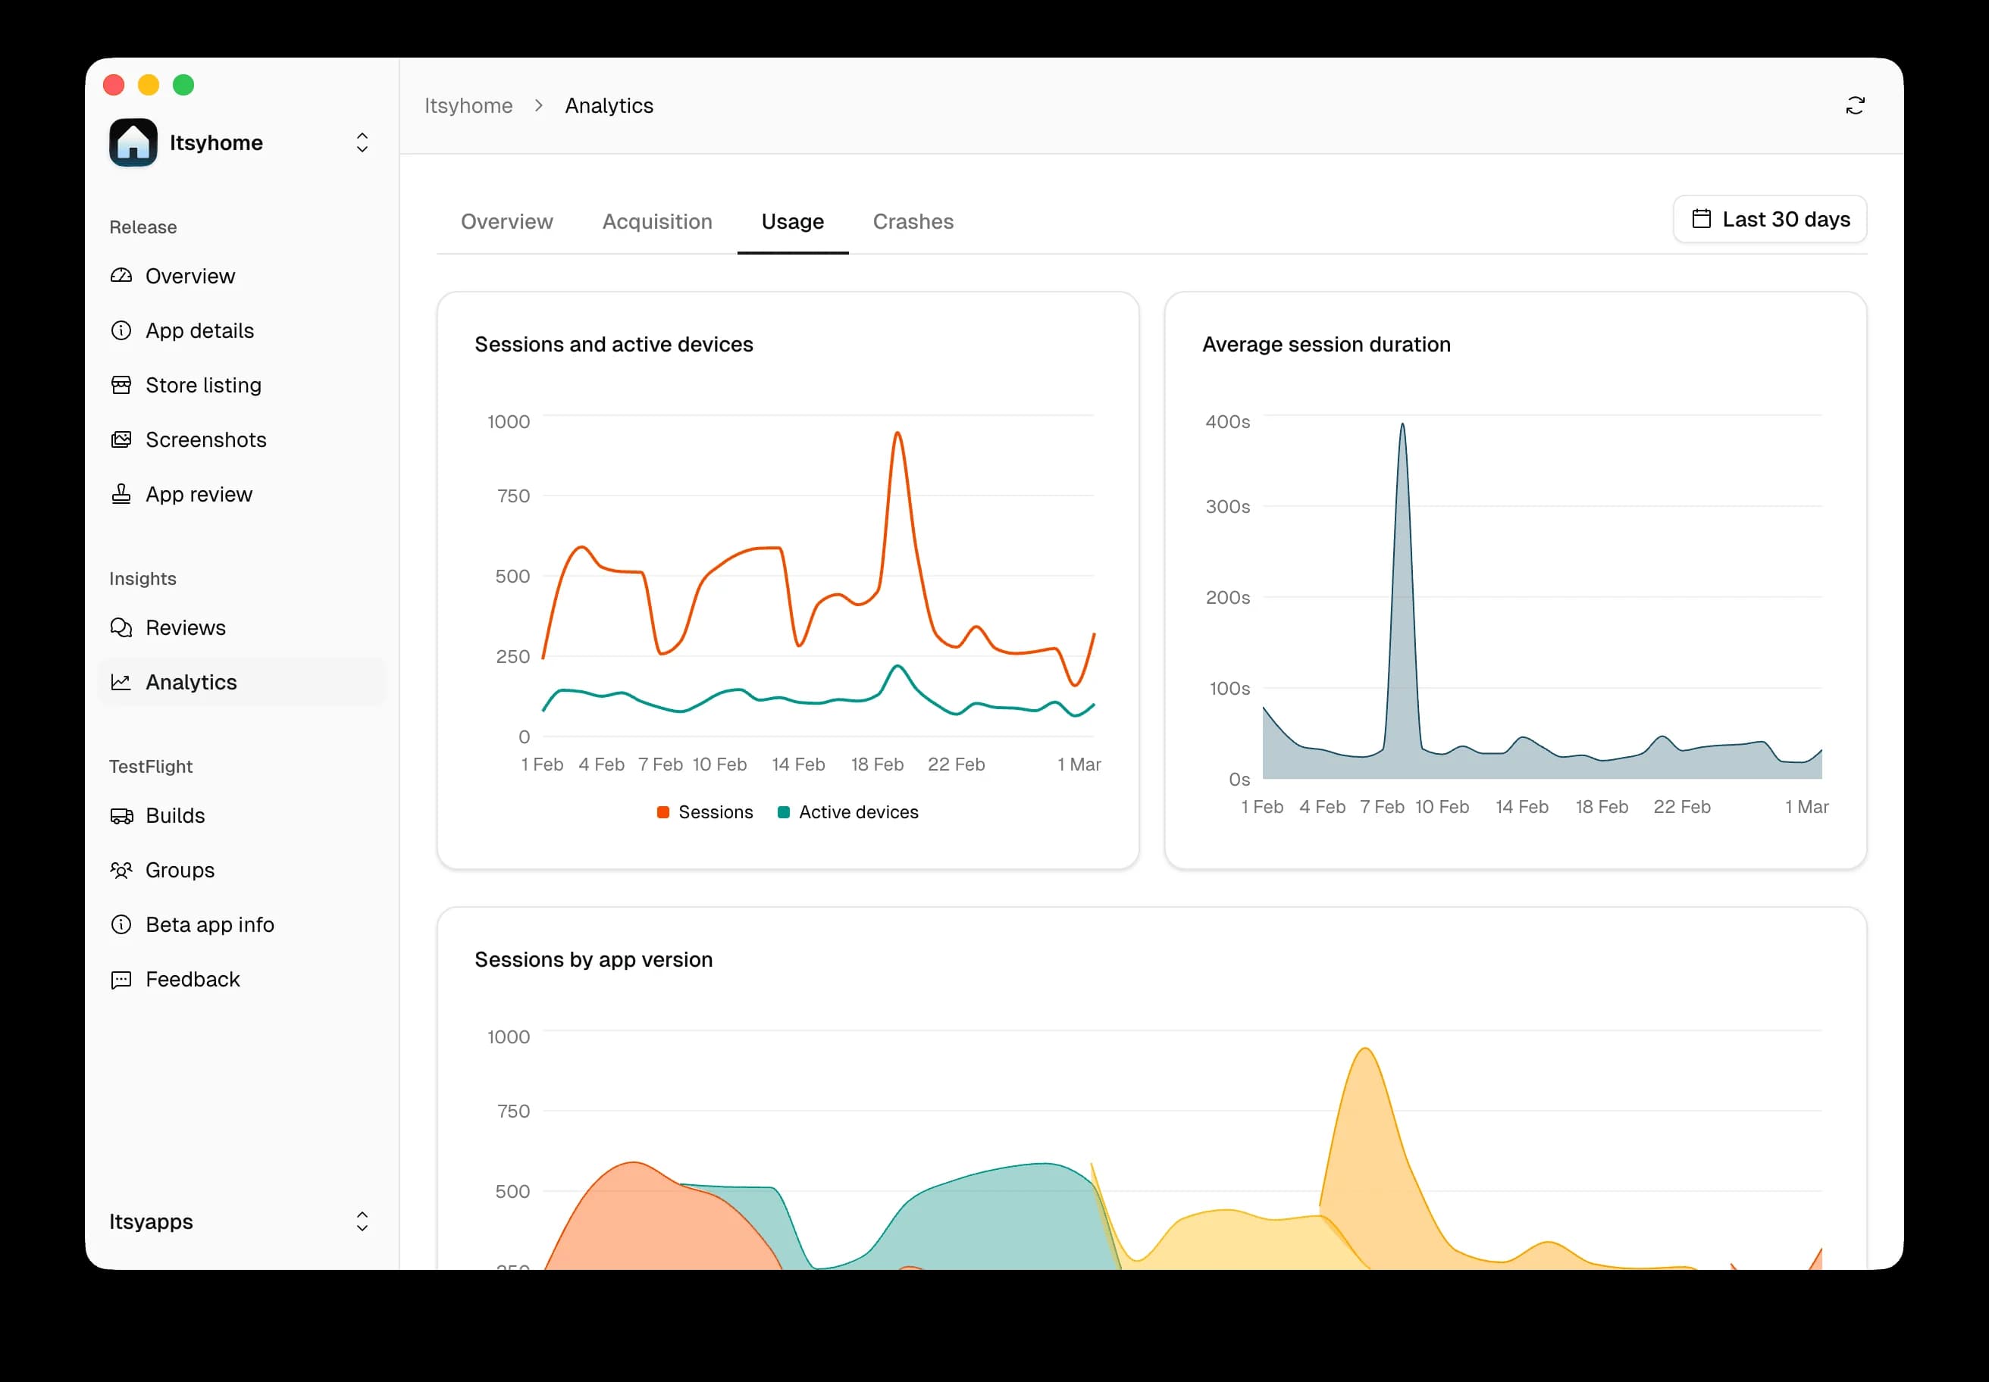
Task: Select the Analytics chart icon
Action: pos(122,681)
